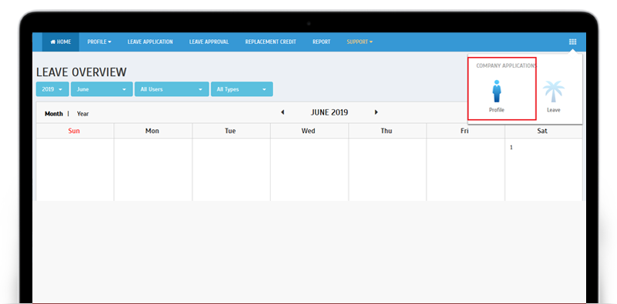Open the All Types dropdown
Image resolution: width=617 pixels, height=304 pixels.
click(242, 89)
